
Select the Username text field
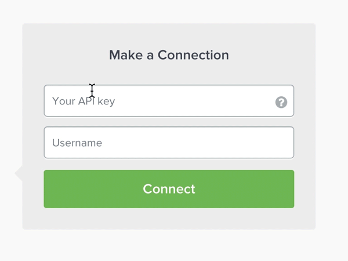[169, 143]
